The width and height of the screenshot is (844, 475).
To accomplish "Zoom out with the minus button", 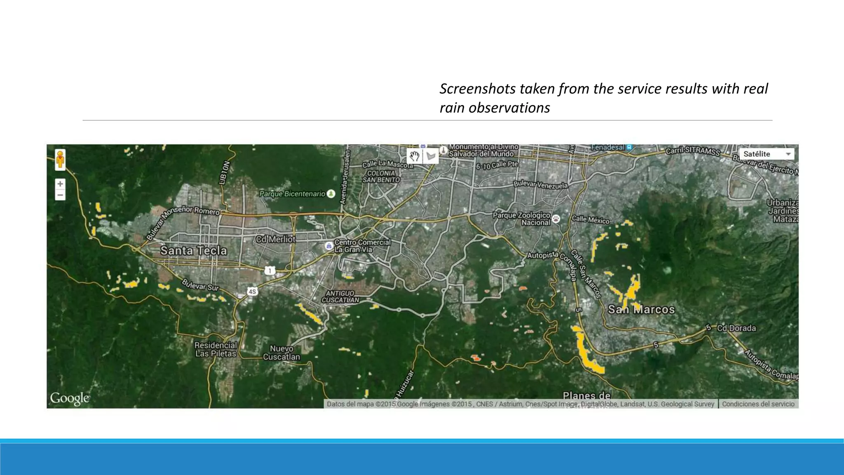I will [60, 195].
